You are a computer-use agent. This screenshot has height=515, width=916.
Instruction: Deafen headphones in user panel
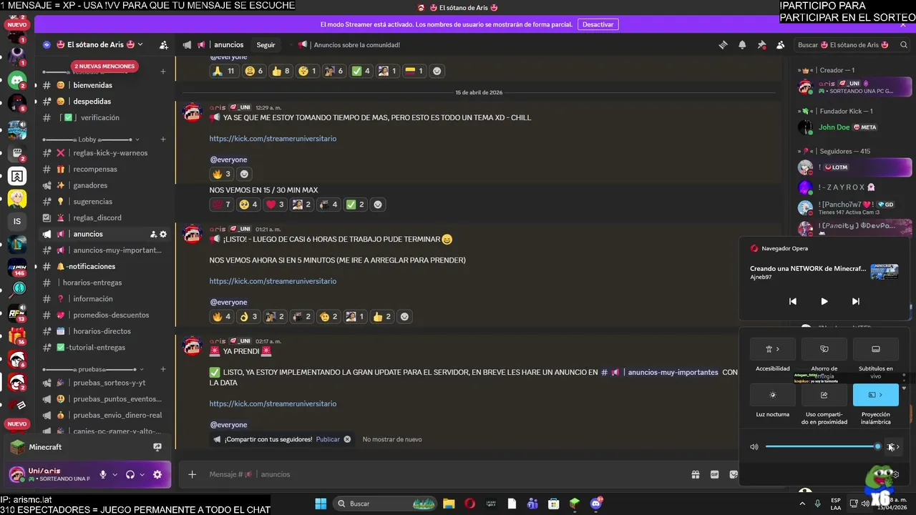pyautogui.click(x=130, y=474)
